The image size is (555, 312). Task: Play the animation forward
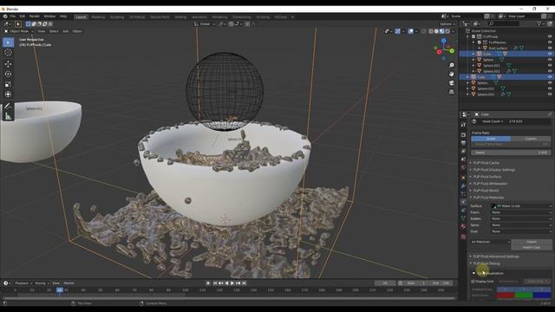pos(232,283)
